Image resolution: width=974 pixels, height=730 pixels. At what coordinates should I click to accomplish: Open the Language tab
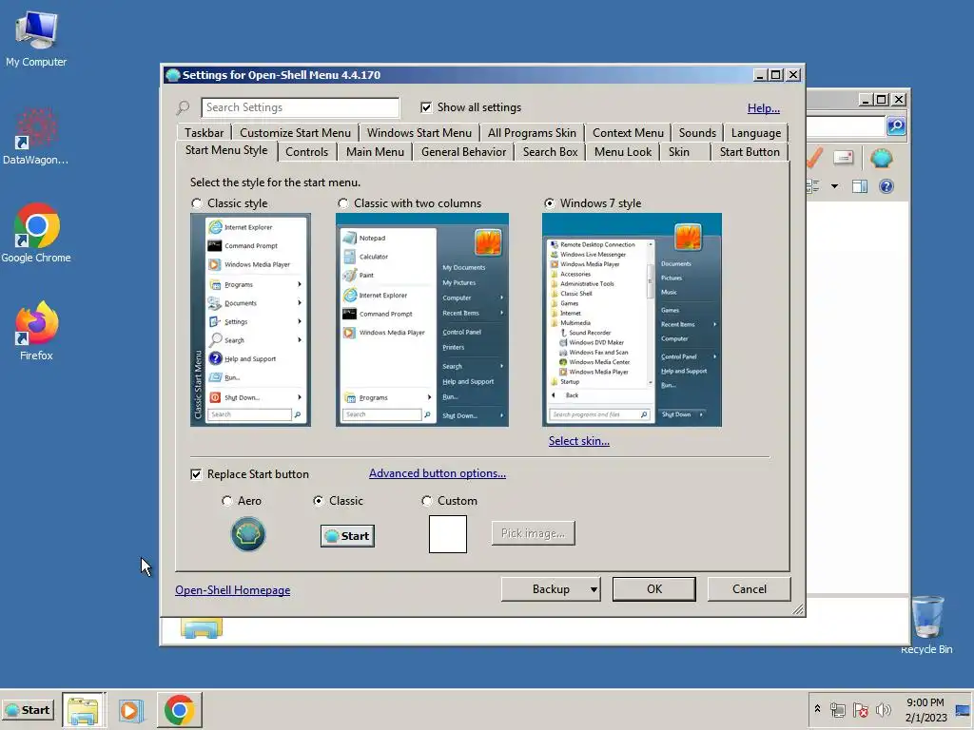point(756,133)
